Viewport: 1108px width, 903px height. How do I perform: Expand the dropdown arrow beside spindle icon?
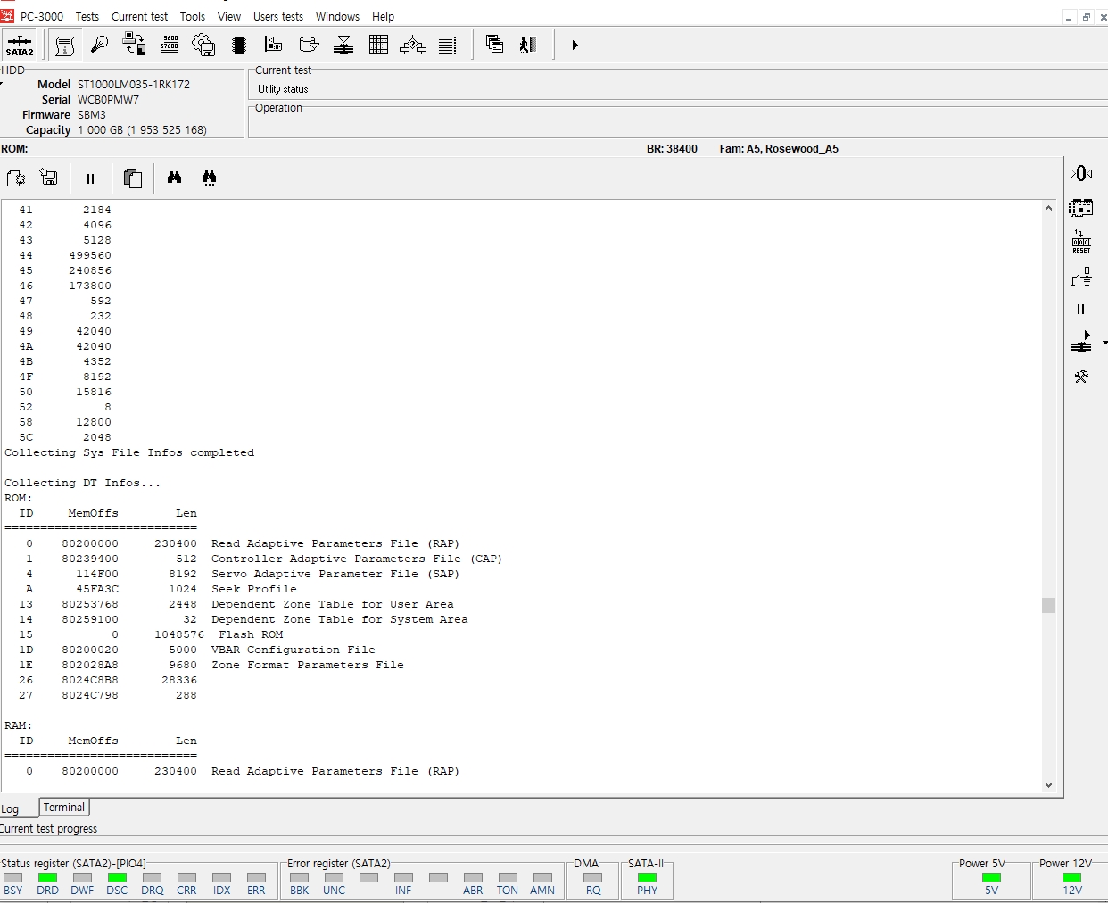pyautogui.click(x=1104, y=343)
